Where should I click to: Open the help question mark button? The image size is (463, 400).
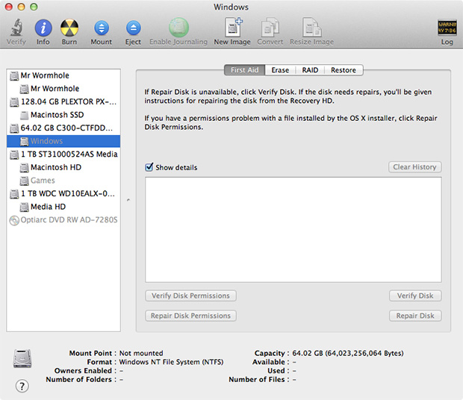22,386
